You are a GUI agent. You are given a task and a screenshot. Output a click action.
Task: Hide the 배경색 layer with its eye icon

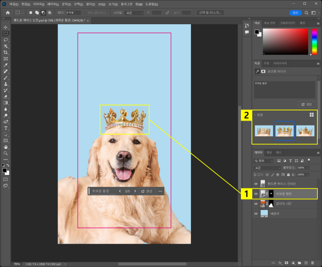click(x=256, y=213)
